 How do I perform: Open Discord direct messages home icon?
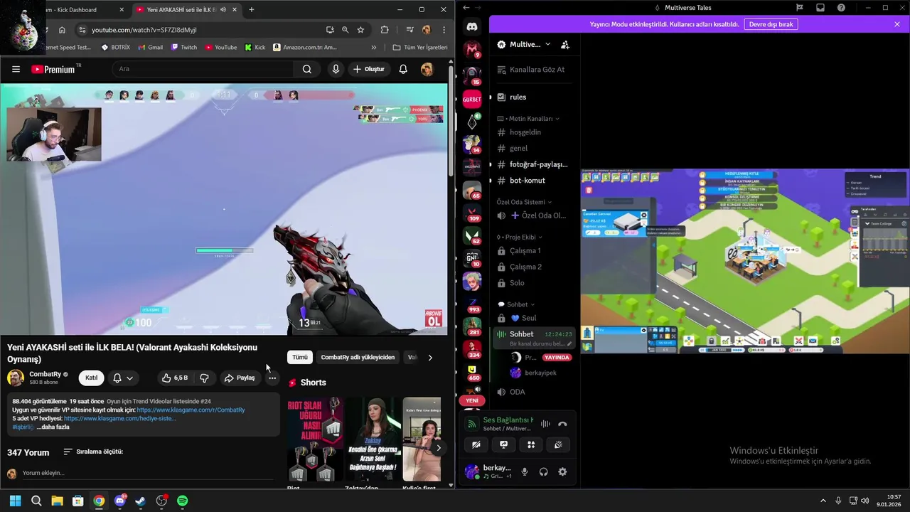(472, 26)
